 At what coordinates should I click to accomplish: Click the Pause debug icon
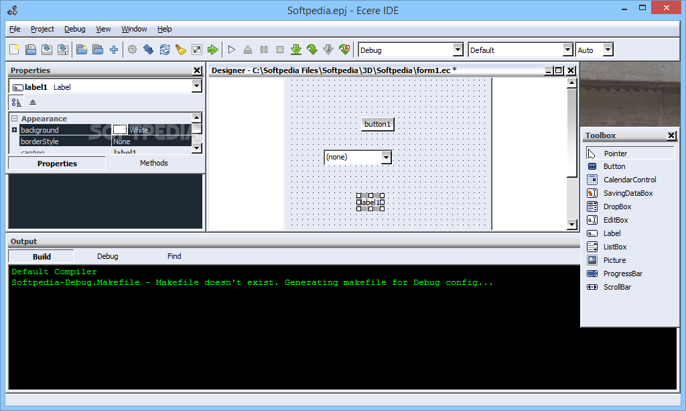[264, 50]
